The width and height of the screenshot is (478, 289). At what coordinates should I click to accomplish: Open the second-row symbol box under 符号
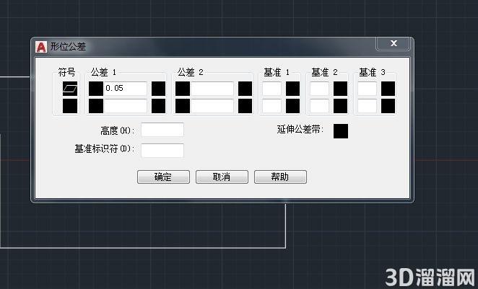pos(70,106)
